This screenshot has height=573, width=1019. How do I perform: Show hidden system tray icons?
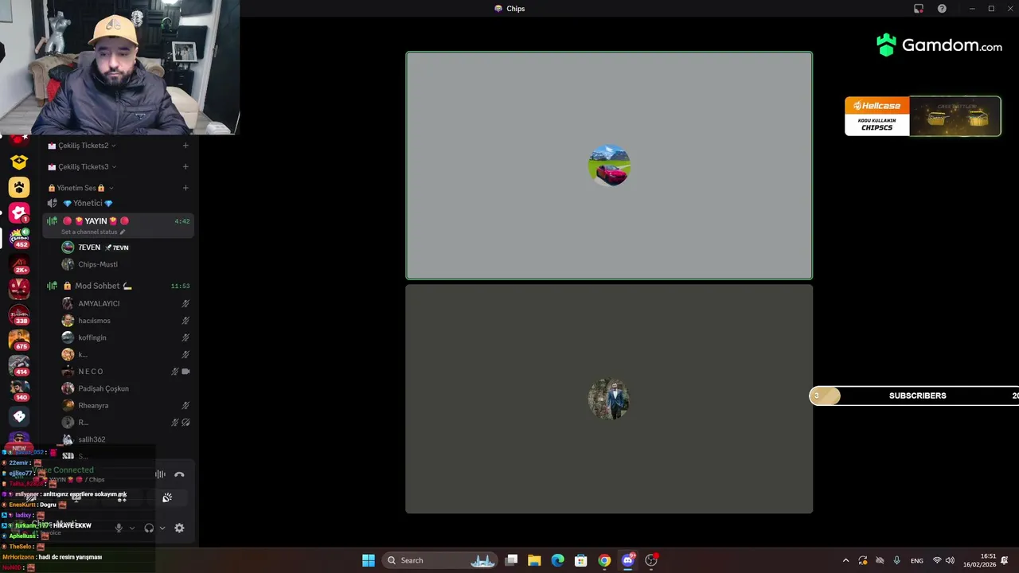[x=845, y=560]
